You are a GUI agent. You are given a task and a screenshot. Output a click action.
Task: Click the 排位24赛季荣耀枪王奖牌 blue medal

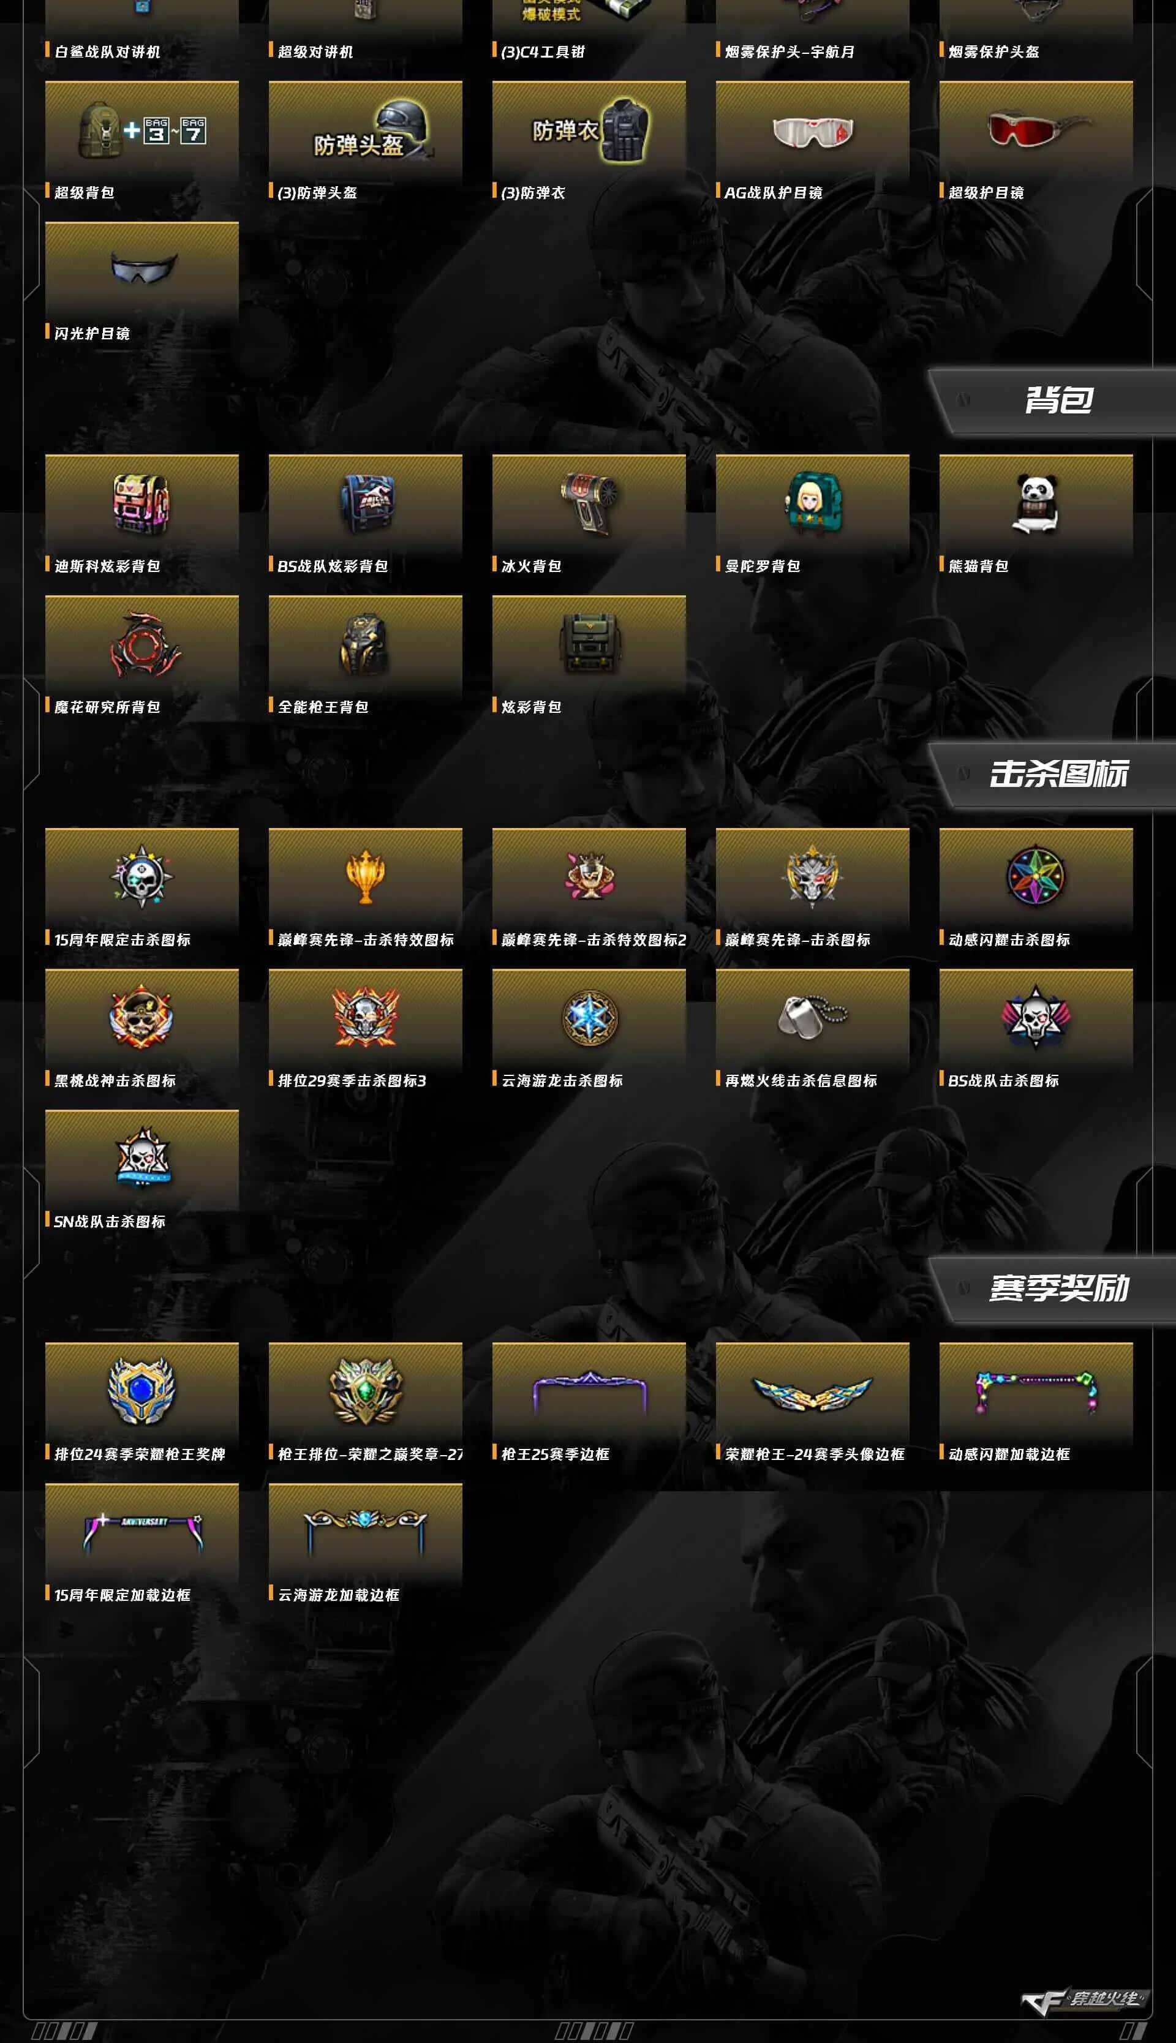pyautogui.click(x=142, y=1391)
